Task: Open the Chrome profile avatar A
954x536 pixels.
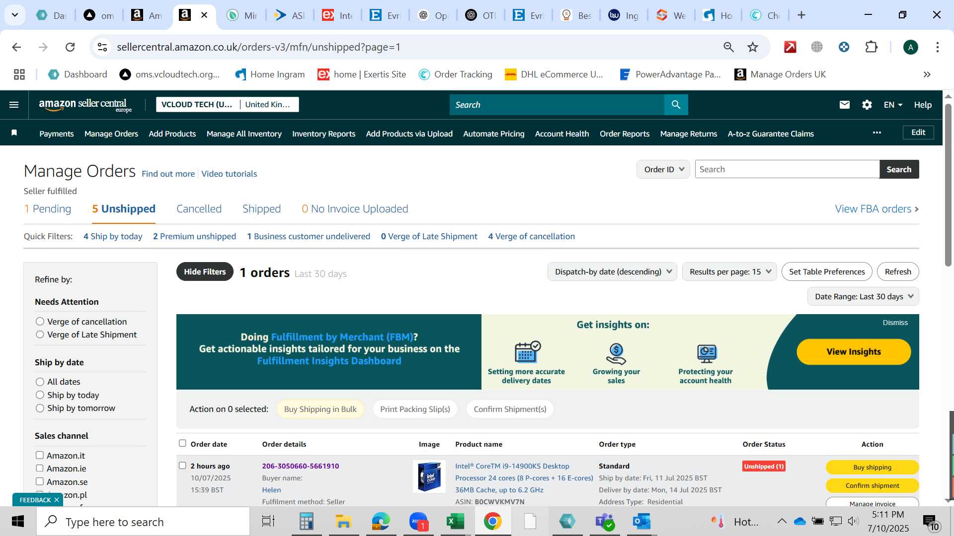Action: tap(910, 47)
